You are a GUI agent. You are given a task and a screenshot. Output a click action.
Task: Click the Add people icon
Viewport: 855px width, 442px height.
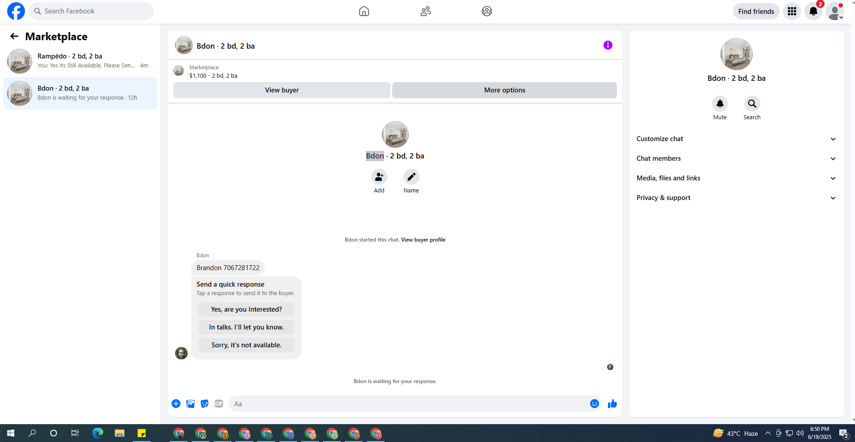379,177
